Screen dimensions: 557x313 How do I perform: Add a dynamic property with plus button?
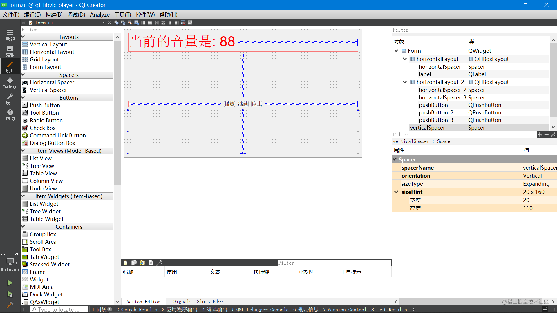pyautogui.click(x=540, y=134)
